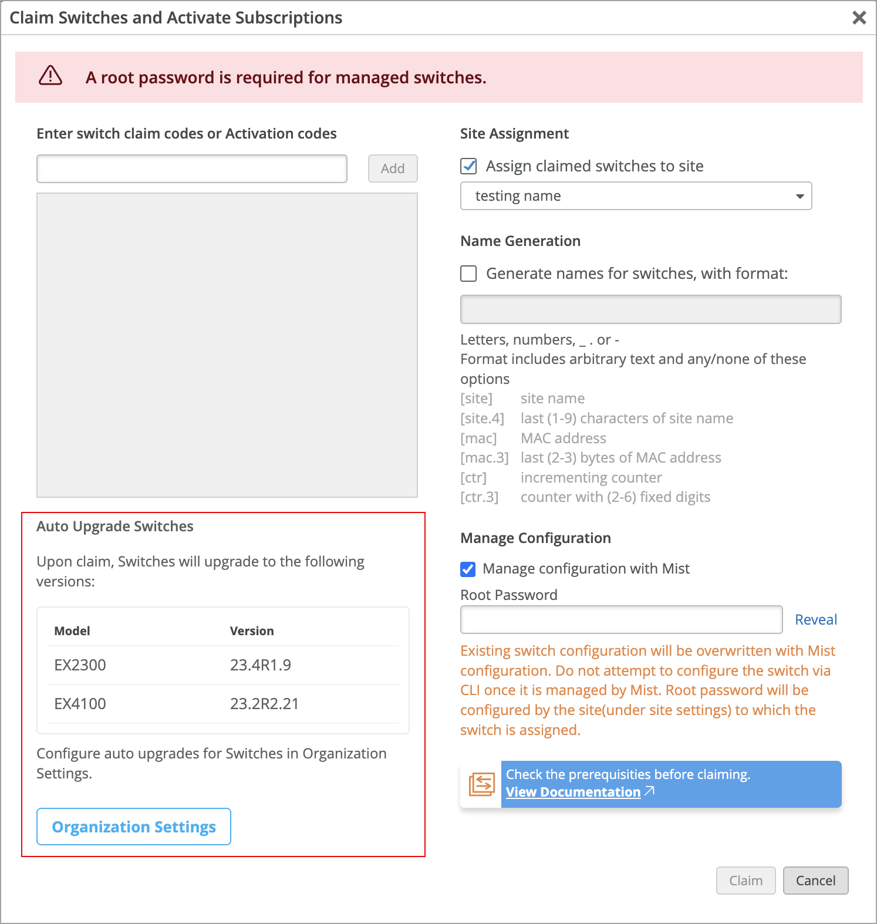Open the testing name site dropdown
The width and height of the screenshot is (877, 924).
635,196
